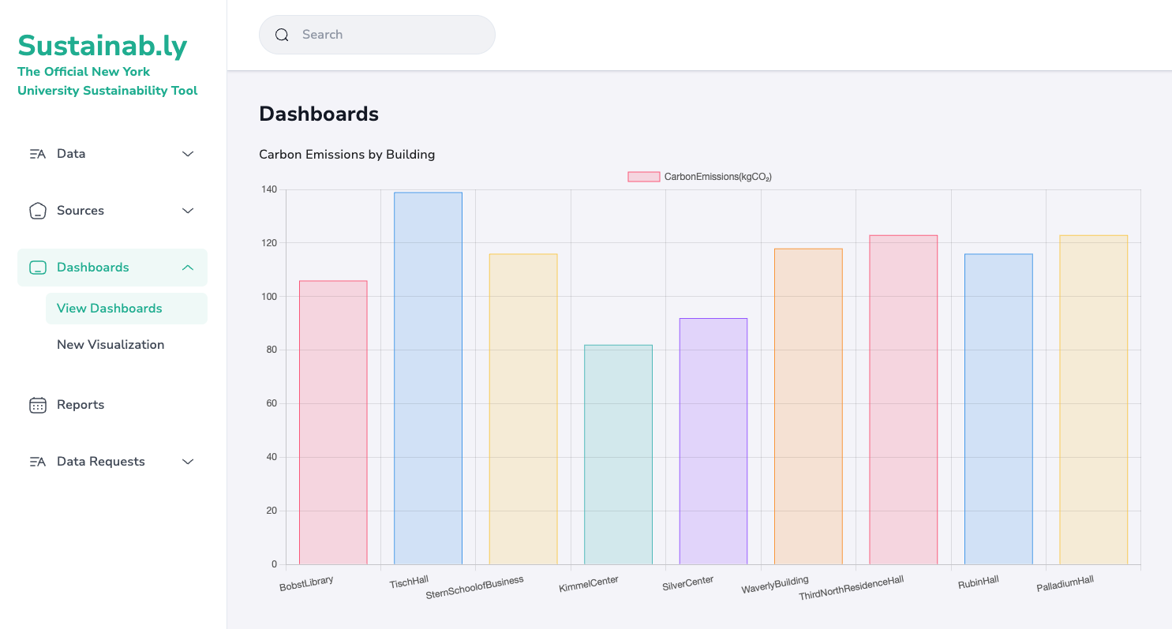This screenshot has height=629, width=1172.
Task: Click the 100 y-axis value
Action: [269, 297]
